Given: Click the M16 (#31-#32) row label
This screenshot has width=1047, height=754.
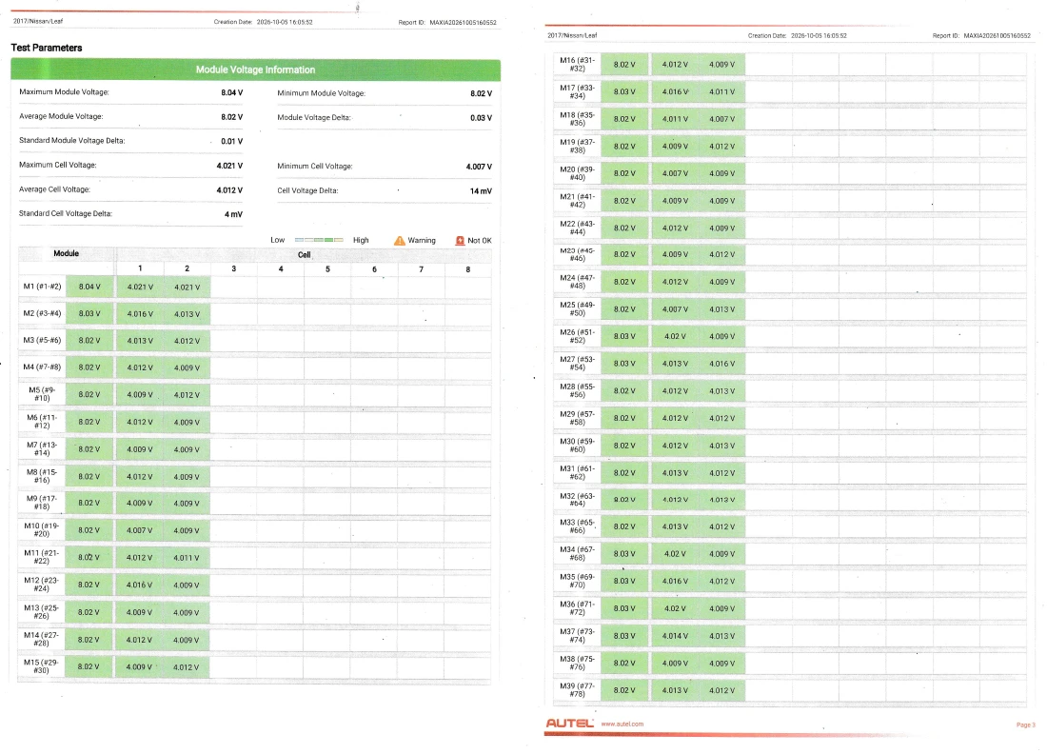Looking at the screenshot, I should [x=577, y=64].
